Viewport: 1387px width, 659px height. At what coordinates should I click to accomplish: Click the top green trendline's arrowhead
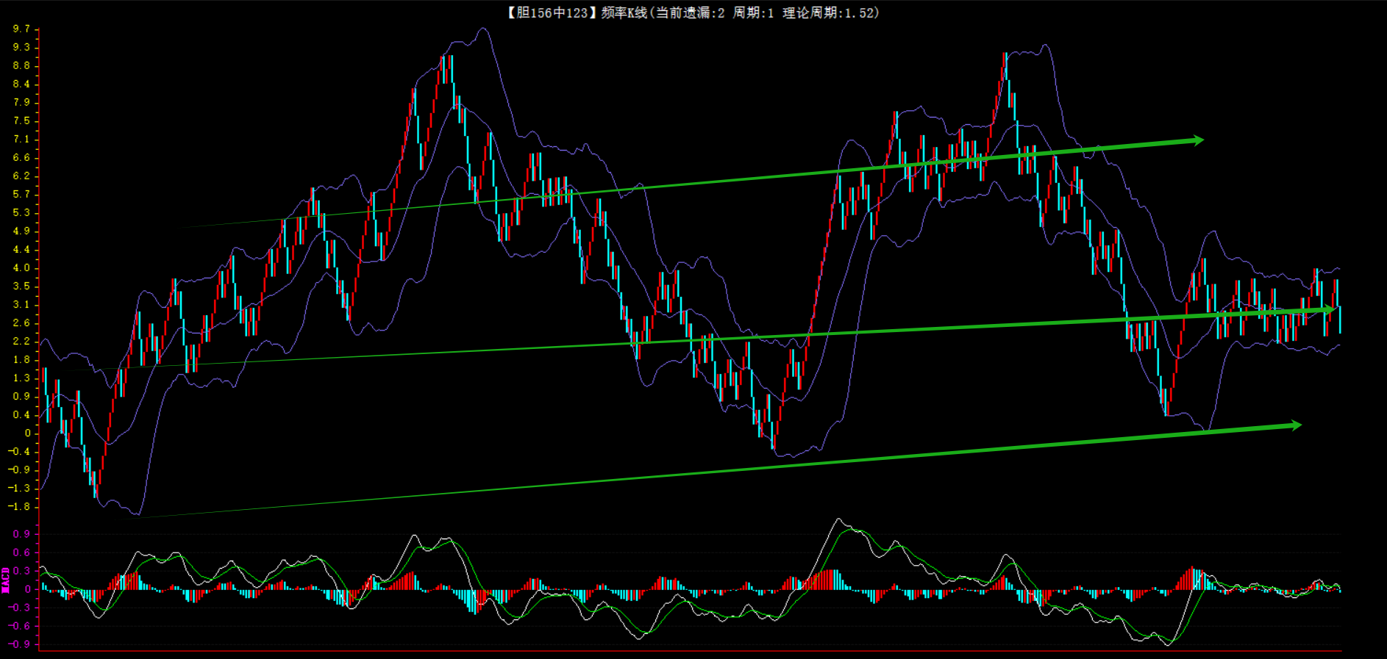coord(1197,140)
